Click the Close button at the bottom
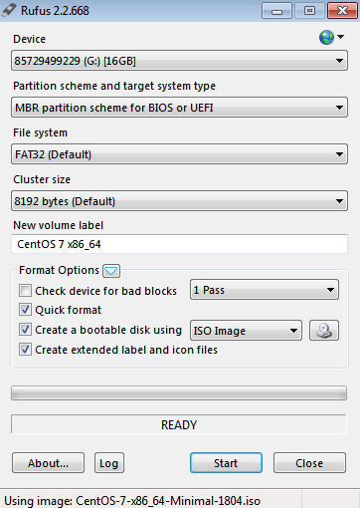The height and width of the screenshot is (508, 360). click(x=309, y=463)
